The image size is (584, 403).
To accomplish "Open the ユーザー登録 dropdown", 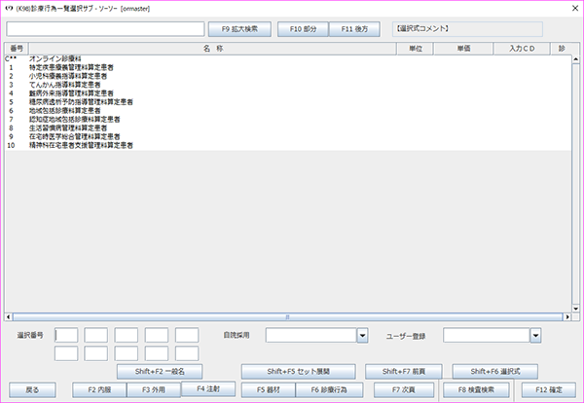I will (x=535, y=335).
